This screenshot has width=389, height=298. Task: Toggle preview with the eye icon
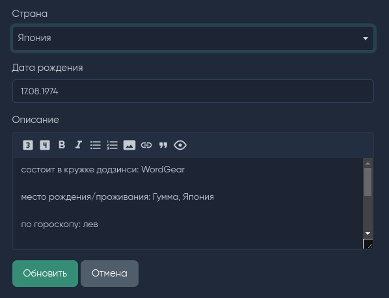coord(180,145)
